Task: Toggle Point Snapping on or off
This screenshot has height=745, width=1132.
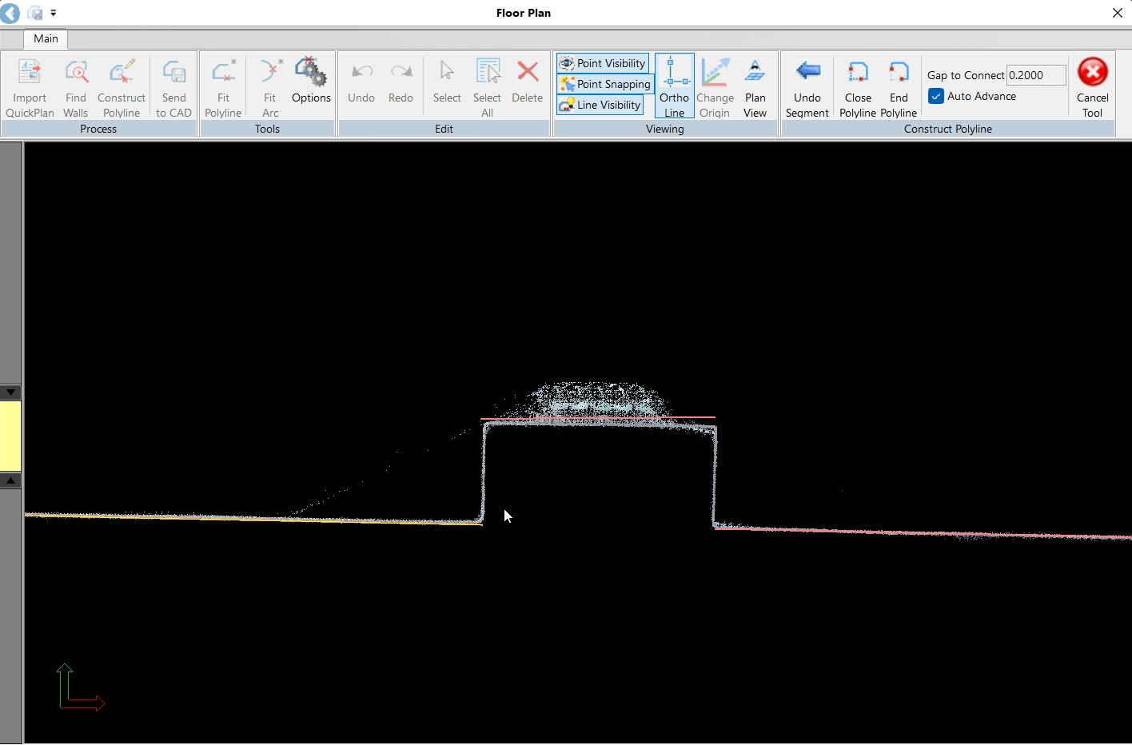Action: tap(605, 84)
